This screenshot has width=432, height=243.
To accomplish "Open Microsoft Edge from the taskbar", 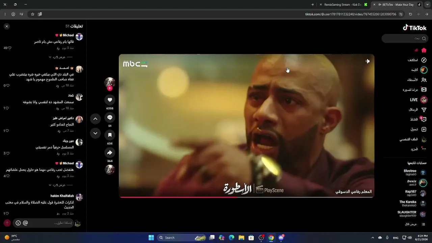I will click(x=232, y=238).
